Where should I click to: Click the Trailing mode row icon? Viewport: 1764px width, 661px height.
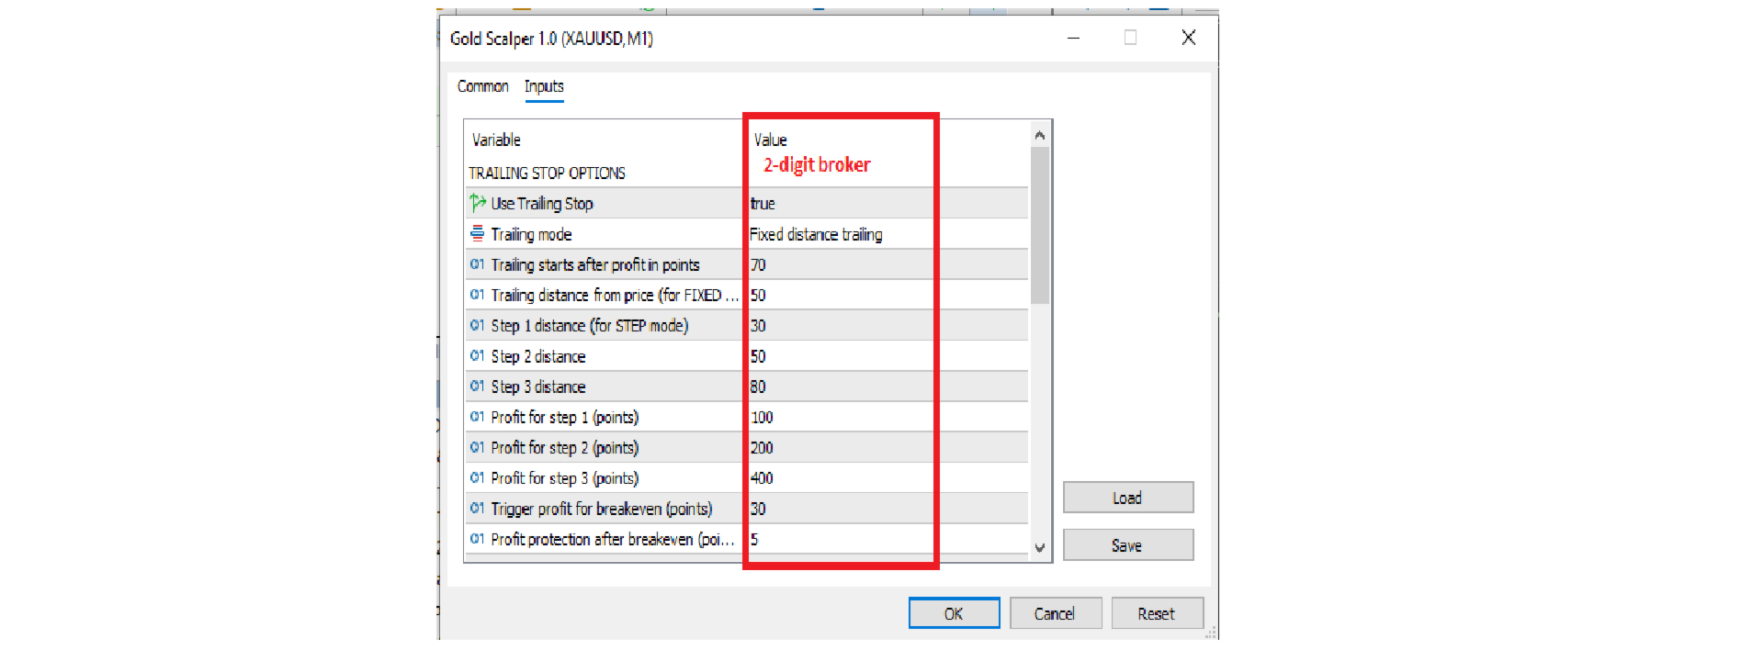tap(478, 234)
